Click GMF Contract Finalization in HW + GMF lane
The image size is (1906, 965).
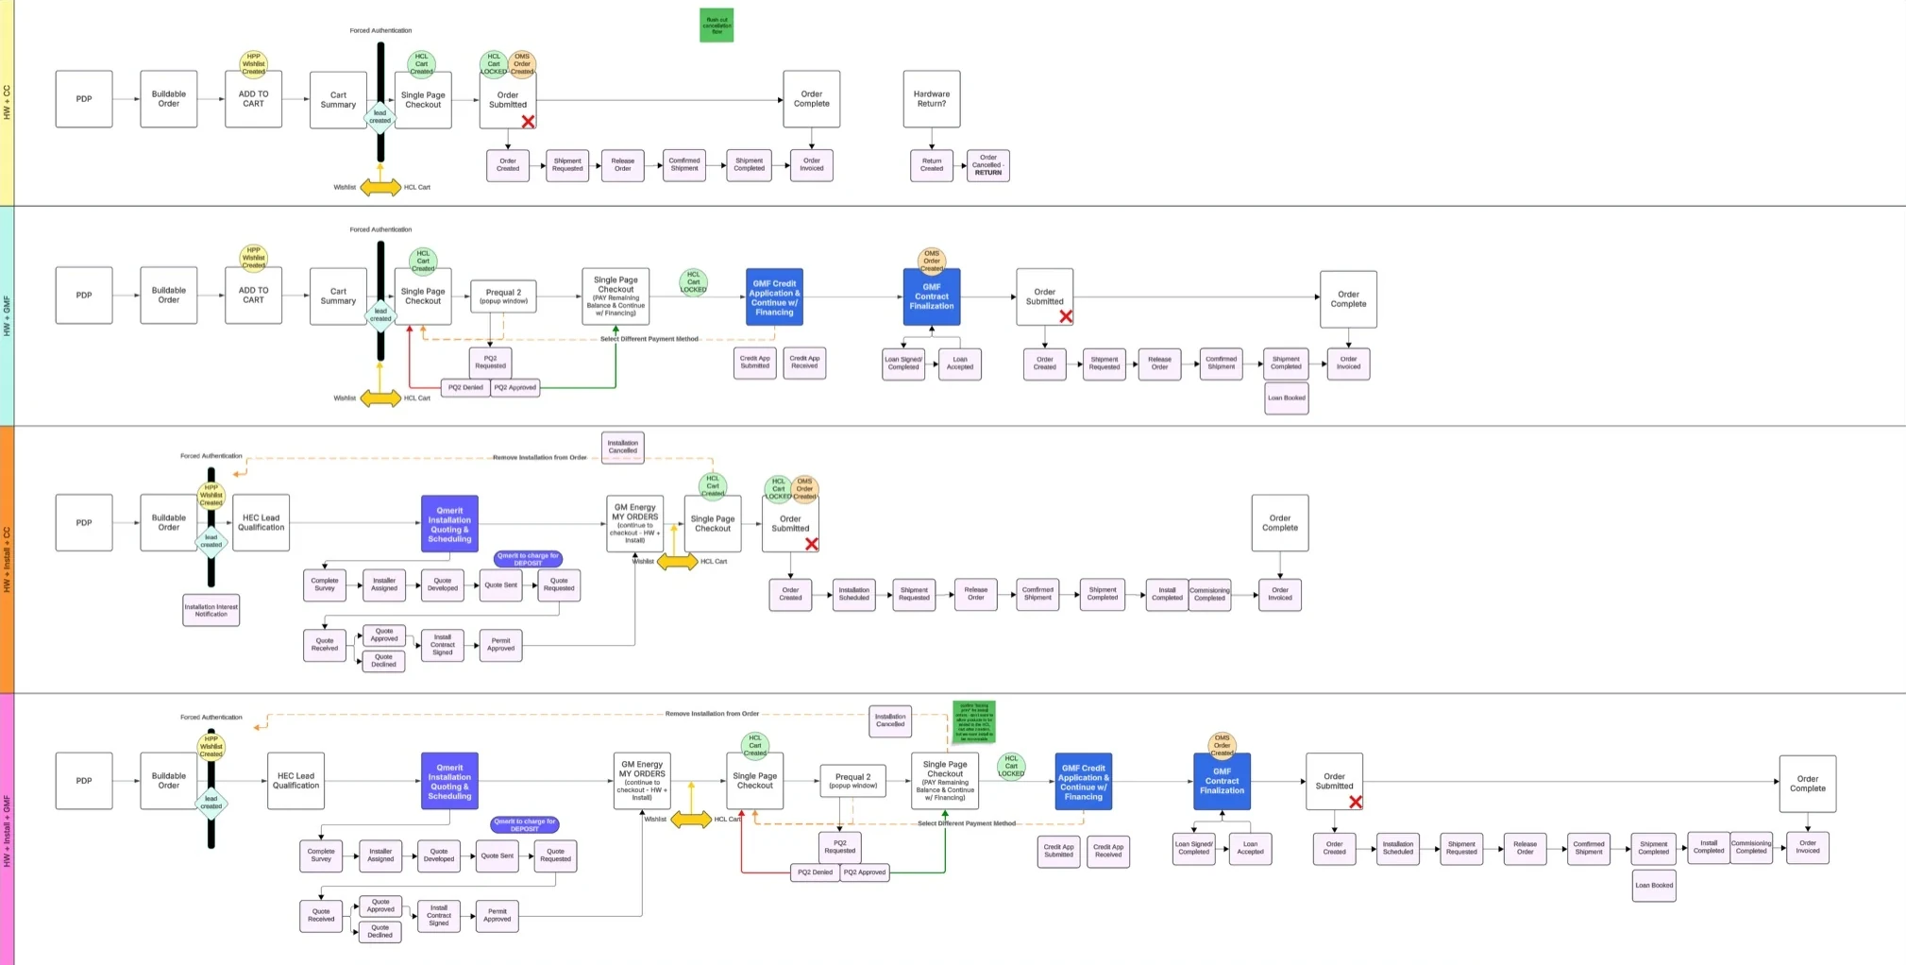[x=932, y=296]
